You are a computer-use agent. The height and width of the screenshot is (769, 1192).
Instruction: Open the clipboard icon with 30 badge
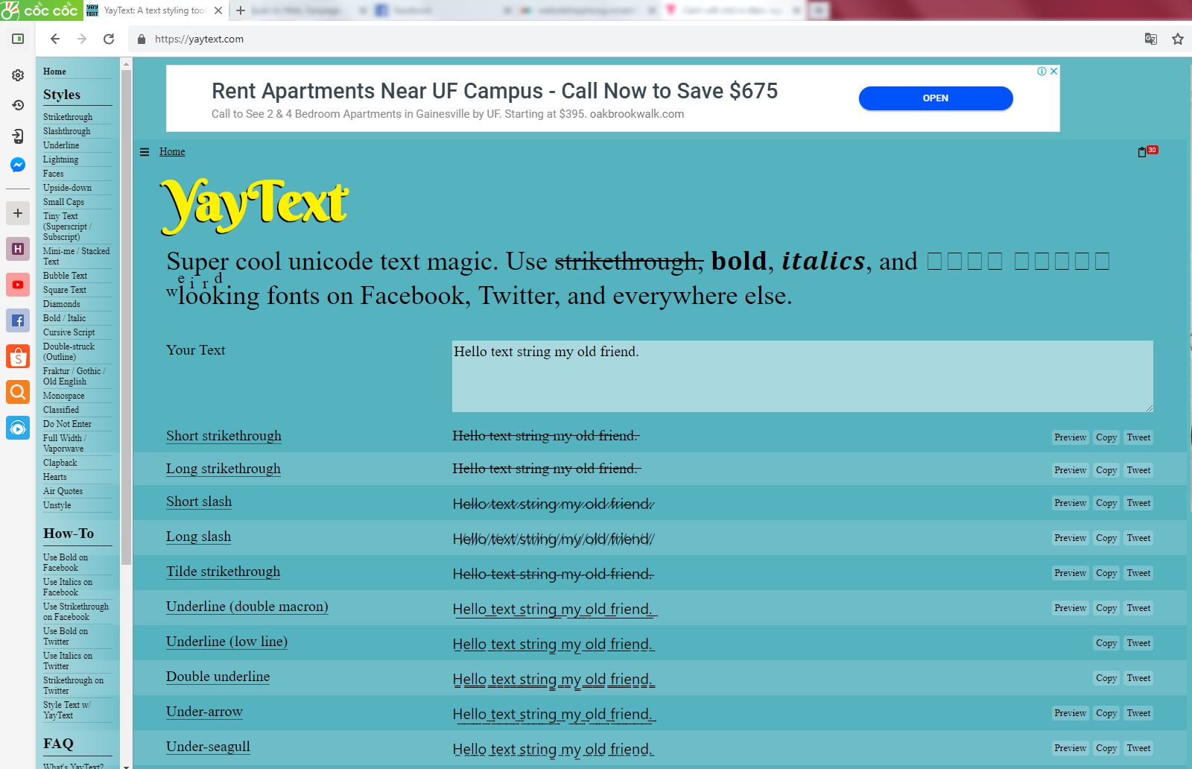tap(1147, 151)
